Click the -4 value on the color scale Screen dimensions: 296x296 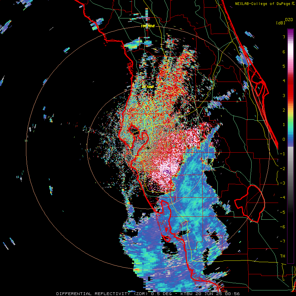click(x=283, y=198)
